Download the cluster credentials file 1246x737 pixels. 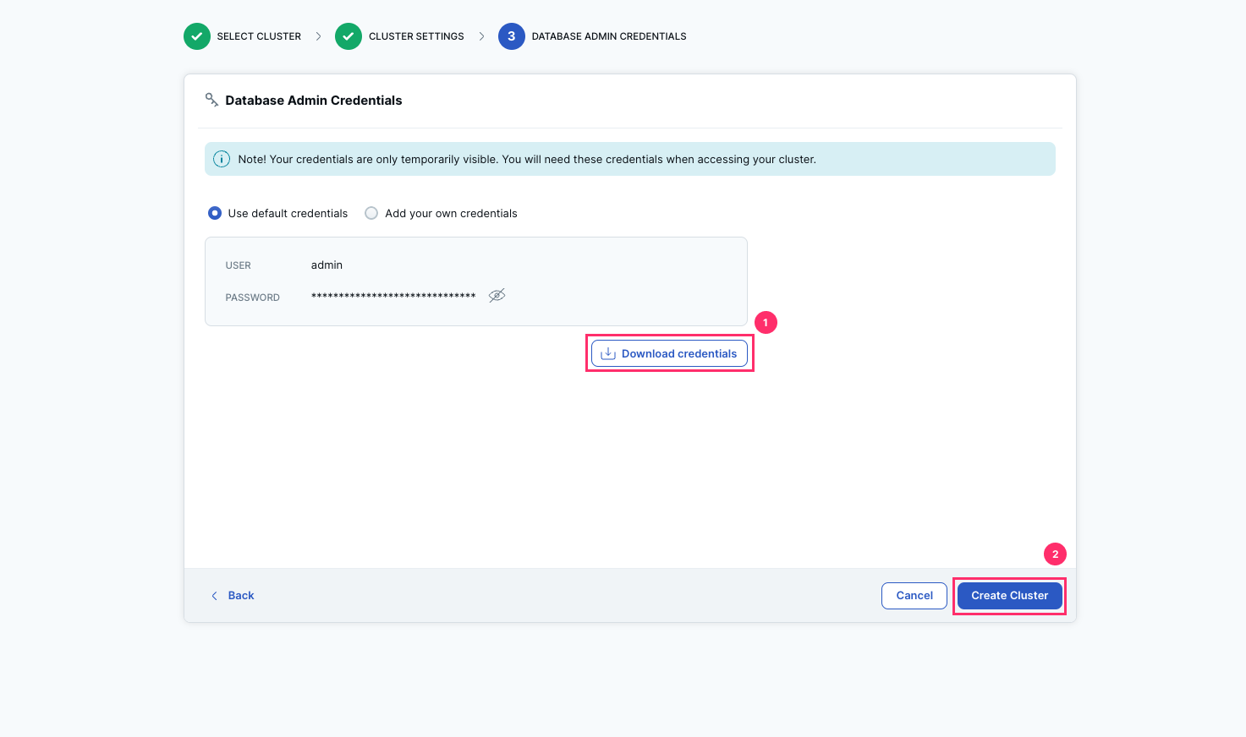pyautogui.click(x=669, y=353)
